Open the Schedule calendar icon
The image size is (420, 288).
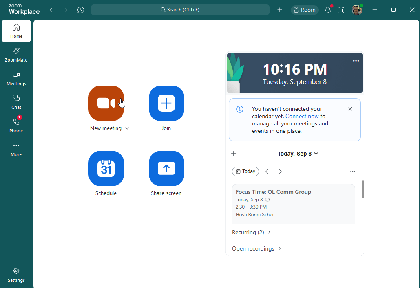(x=106, y=168)
